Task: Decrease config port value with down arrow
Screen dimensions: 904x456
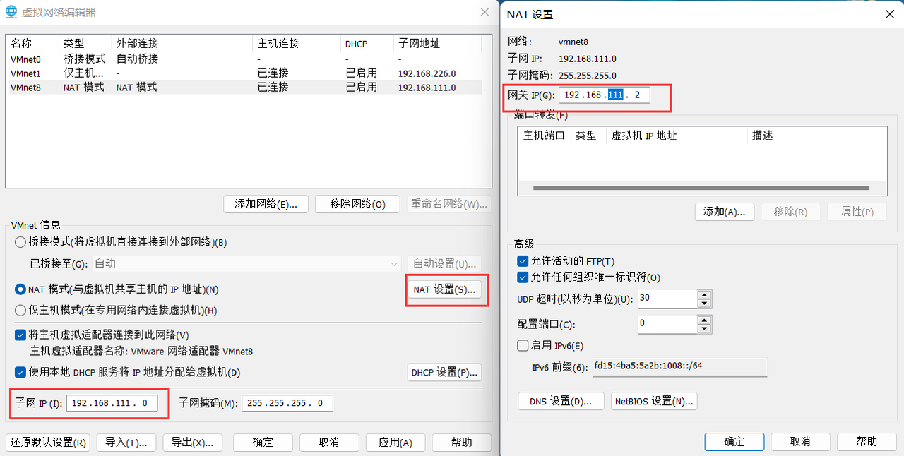Action: (x=703, y=329)
